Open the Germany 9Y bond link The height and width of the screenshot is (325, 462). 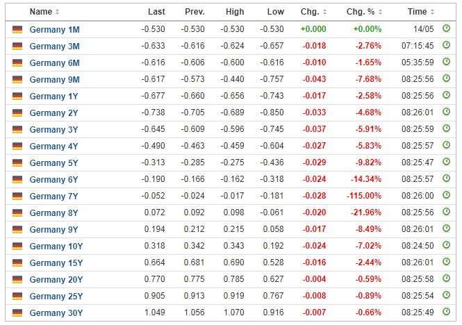tap(53, 229)
